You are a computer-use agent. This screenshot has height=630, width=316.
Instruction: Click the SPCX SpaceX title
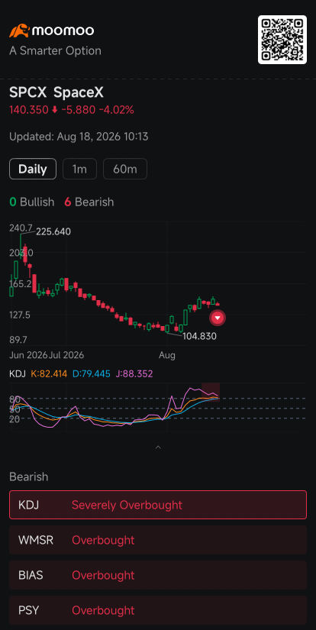point(56,93)
